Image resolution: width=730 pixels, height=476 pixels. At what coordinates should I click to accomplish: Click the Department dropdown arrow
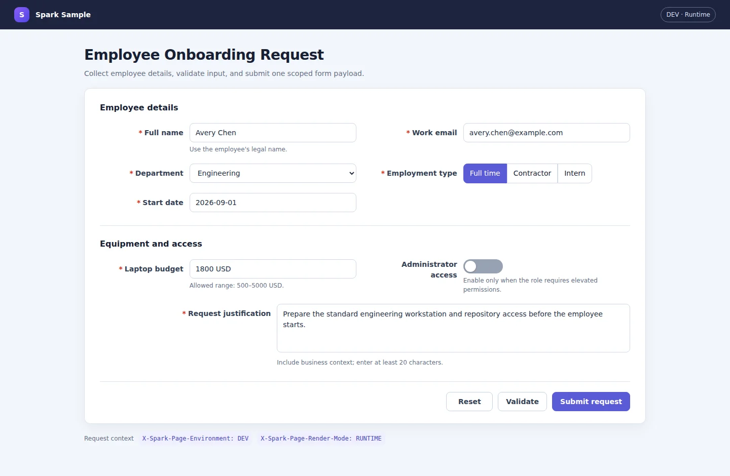pos(352,173)
